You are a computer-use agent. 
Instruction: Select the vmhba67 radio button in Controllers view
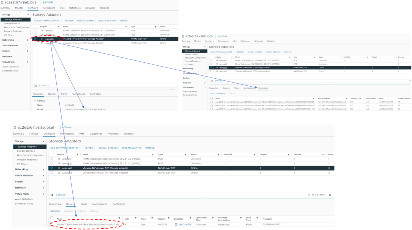(x=211, y=71)
